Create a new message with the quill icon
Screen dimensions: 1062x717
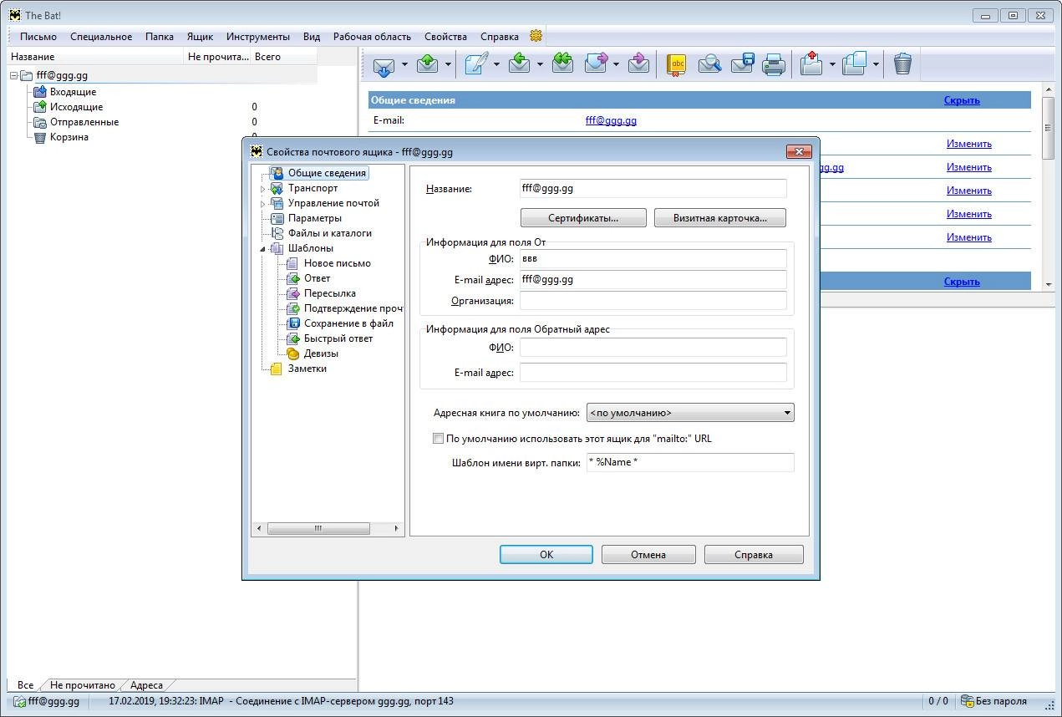tap(476, 64)
